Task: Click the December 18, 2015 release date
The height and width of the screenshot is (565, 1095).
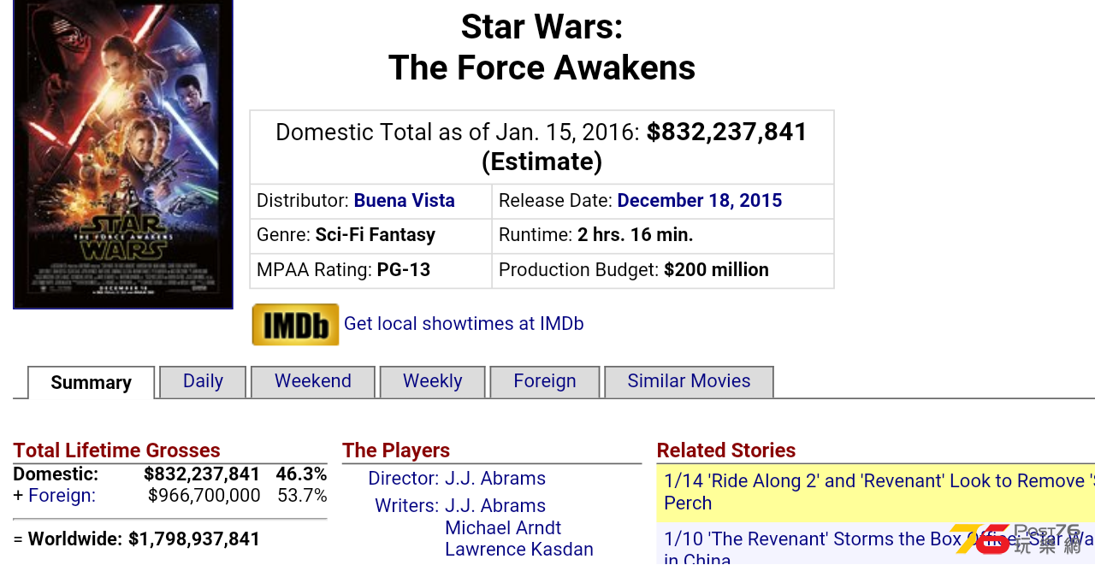Action: (700, 201)
